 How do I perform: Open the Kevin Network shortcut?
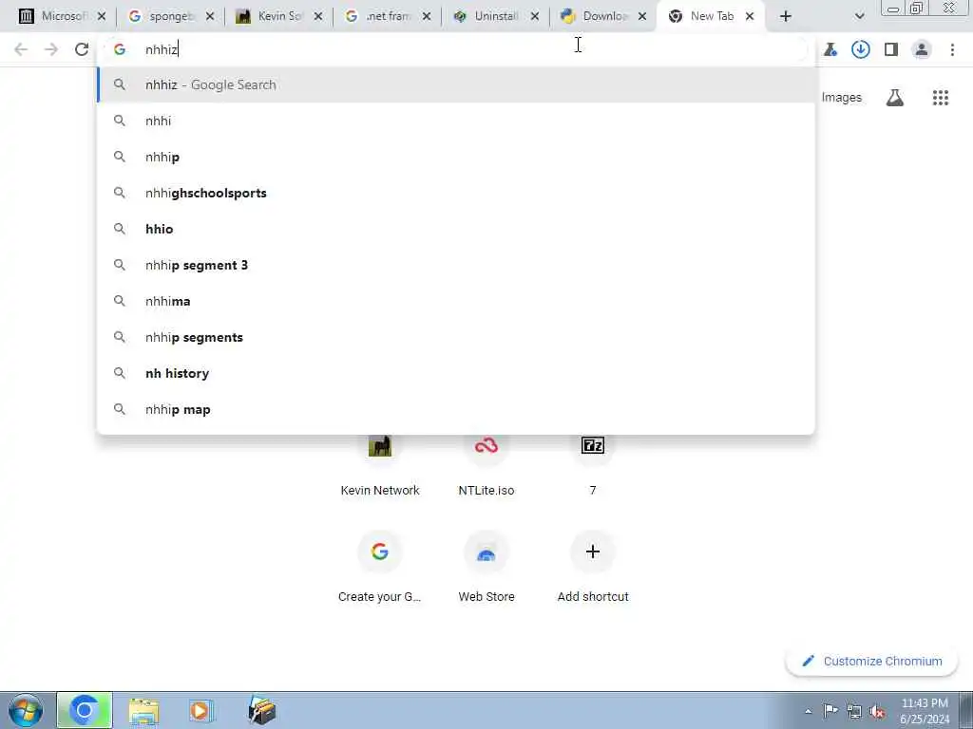tap(380, 466)
